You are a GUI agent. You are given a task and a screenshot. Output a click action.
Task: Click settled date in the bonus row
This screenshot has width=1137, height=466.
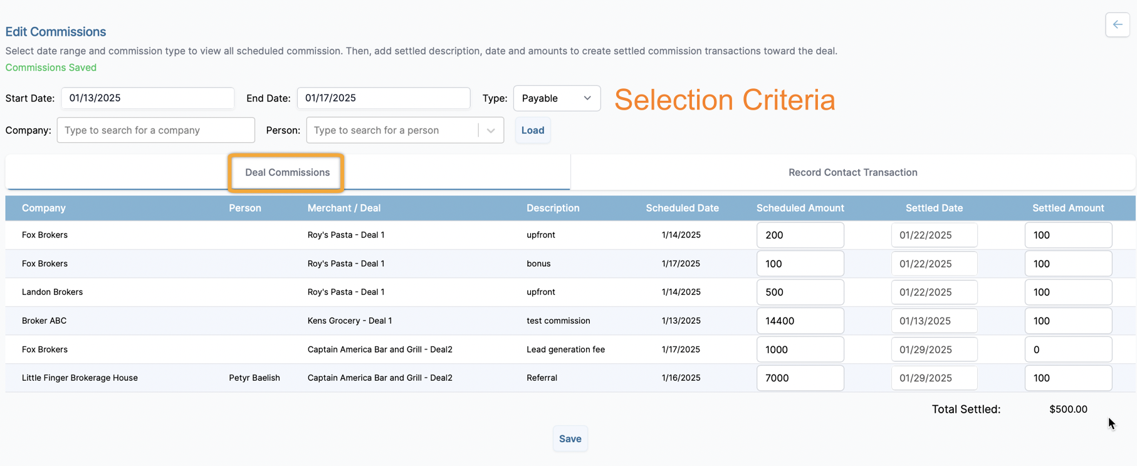click(934, 264)
